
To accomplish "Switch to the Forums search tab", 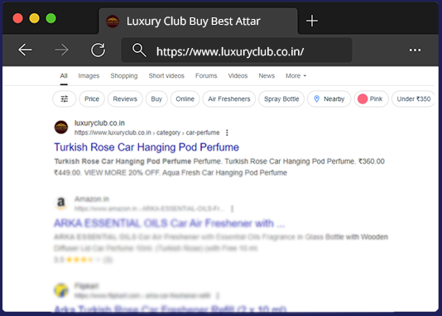I will (206, 76).
